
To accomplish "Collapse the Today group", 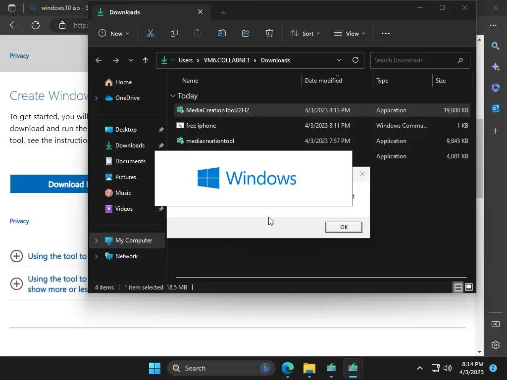I will pos(173,96).
